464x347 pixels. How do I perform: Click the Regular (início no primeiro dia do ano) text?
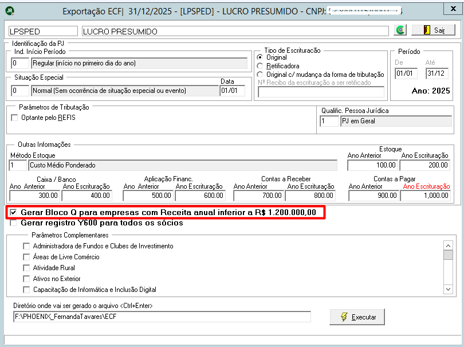click(84, 63)
